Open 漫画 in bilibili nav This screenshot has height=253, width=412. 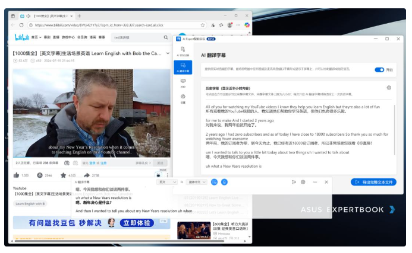[x=93, y=37]
